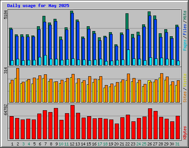This screenshot has width=189, height=148.
Task: Click day label 21 on the axis
Action: point(122,144)
